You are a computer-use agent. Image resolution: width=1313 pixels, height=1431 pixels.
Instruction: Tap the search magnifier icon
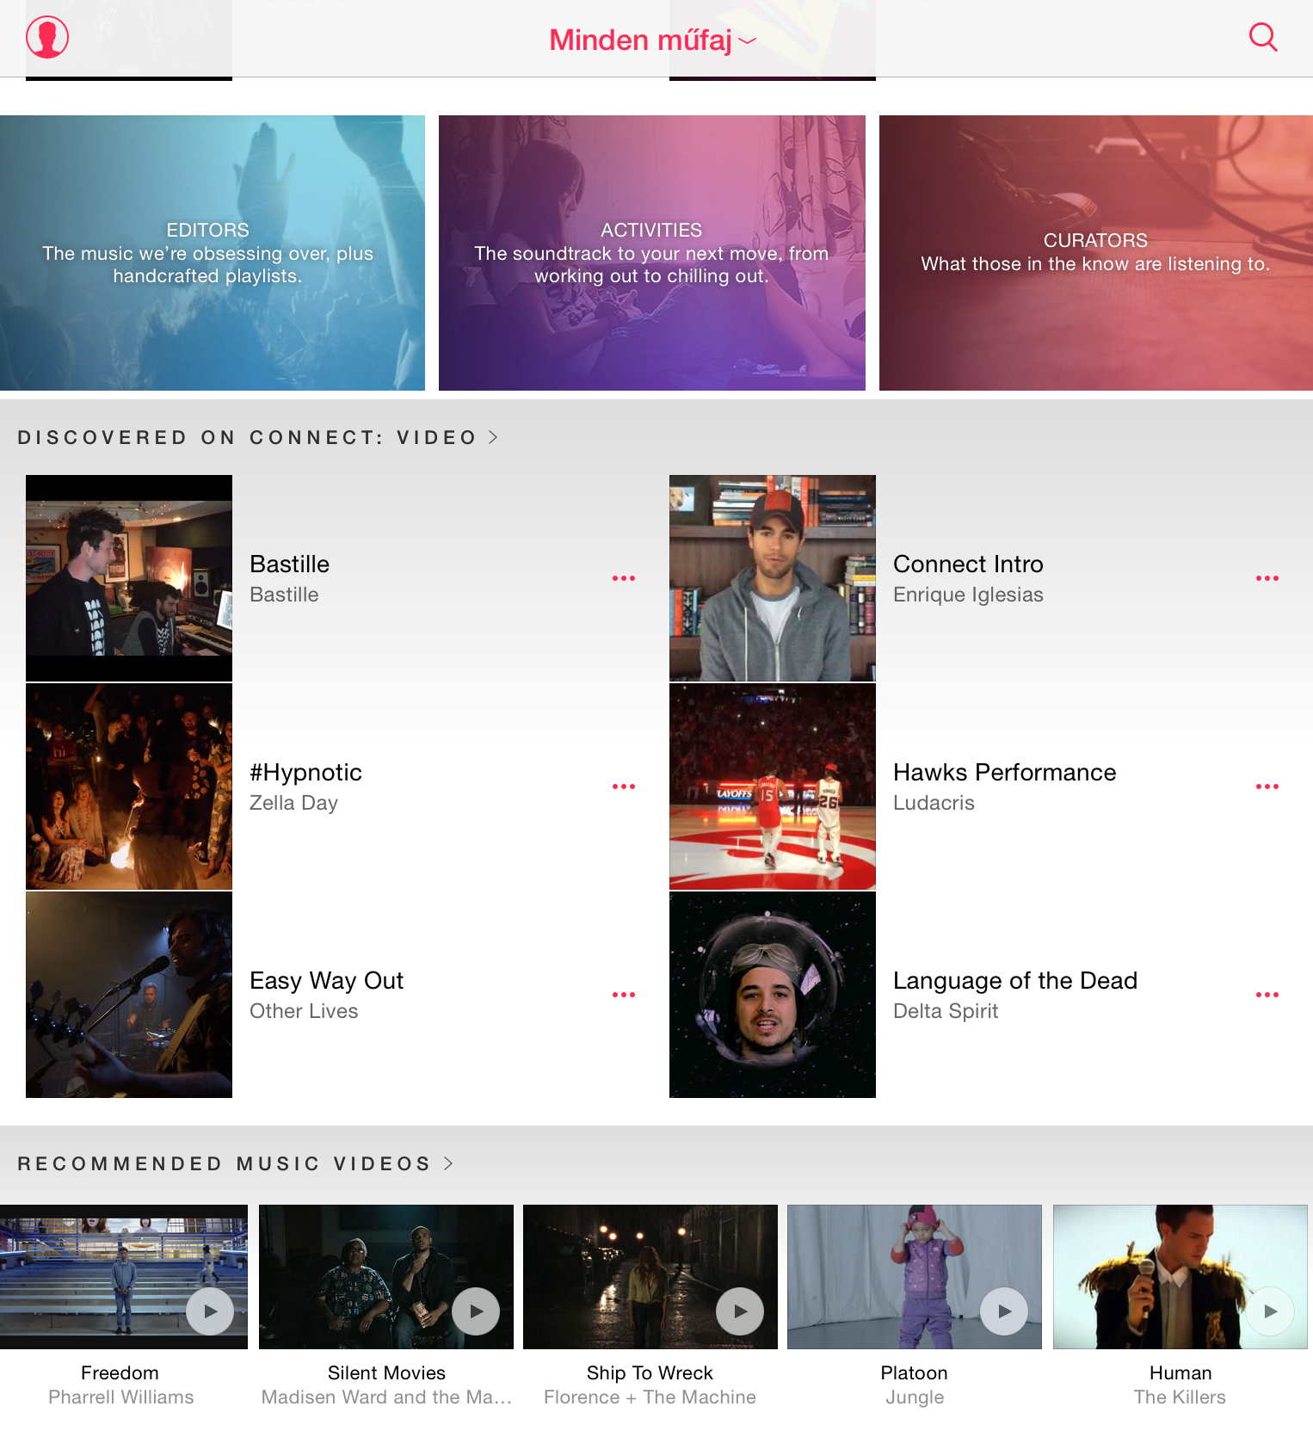(x=1262, y=37)
